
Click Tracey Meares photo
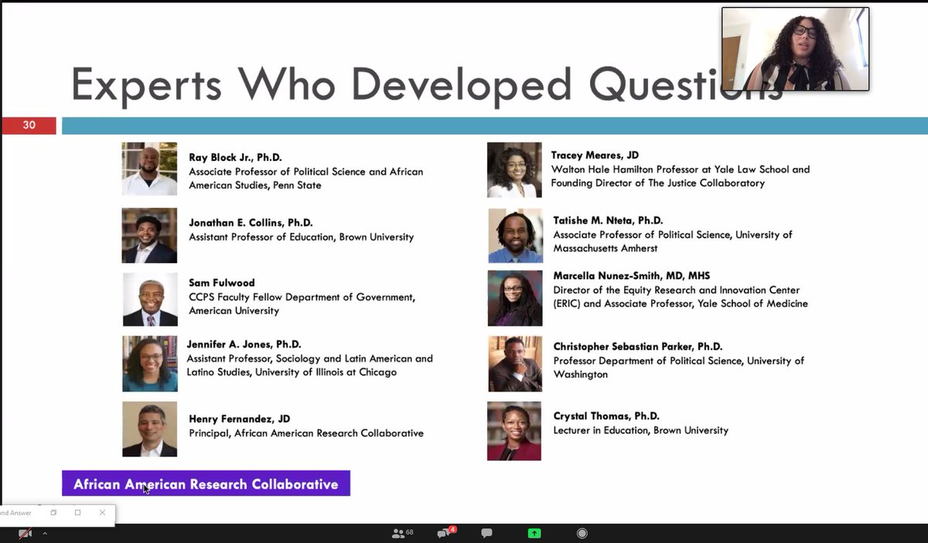point(514,169)
